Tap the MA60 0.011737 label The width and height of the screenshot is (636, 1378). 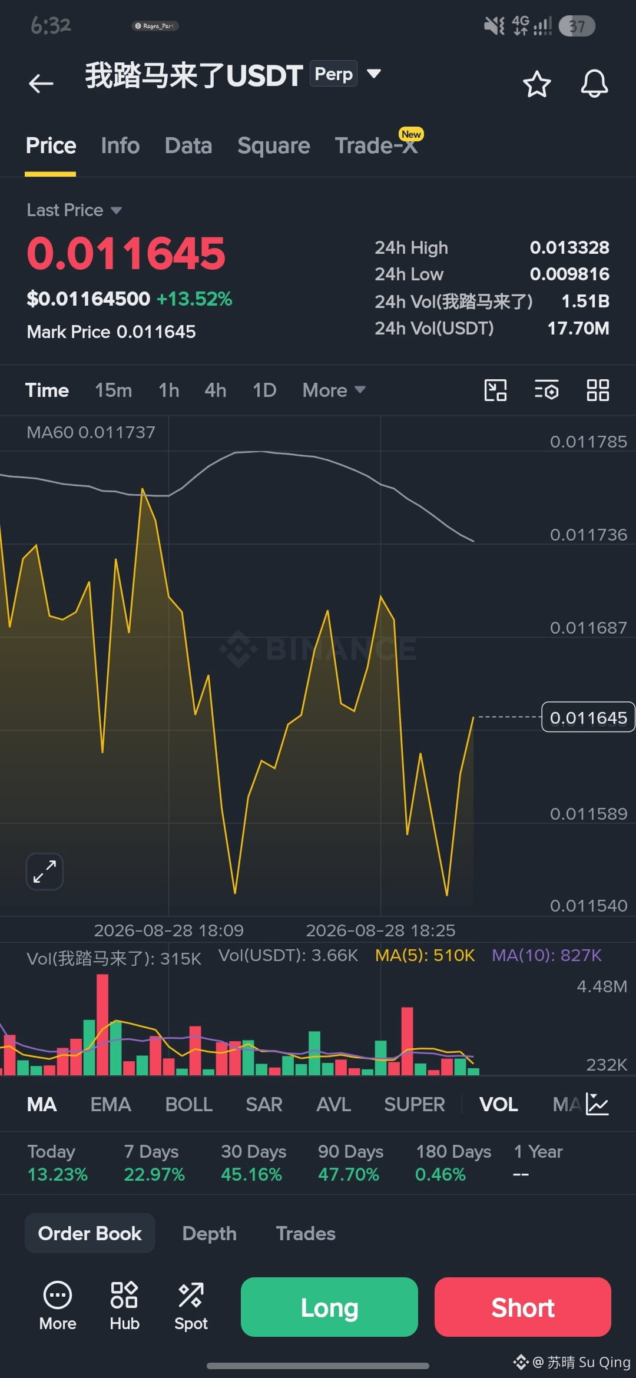[x=91, y=432]
